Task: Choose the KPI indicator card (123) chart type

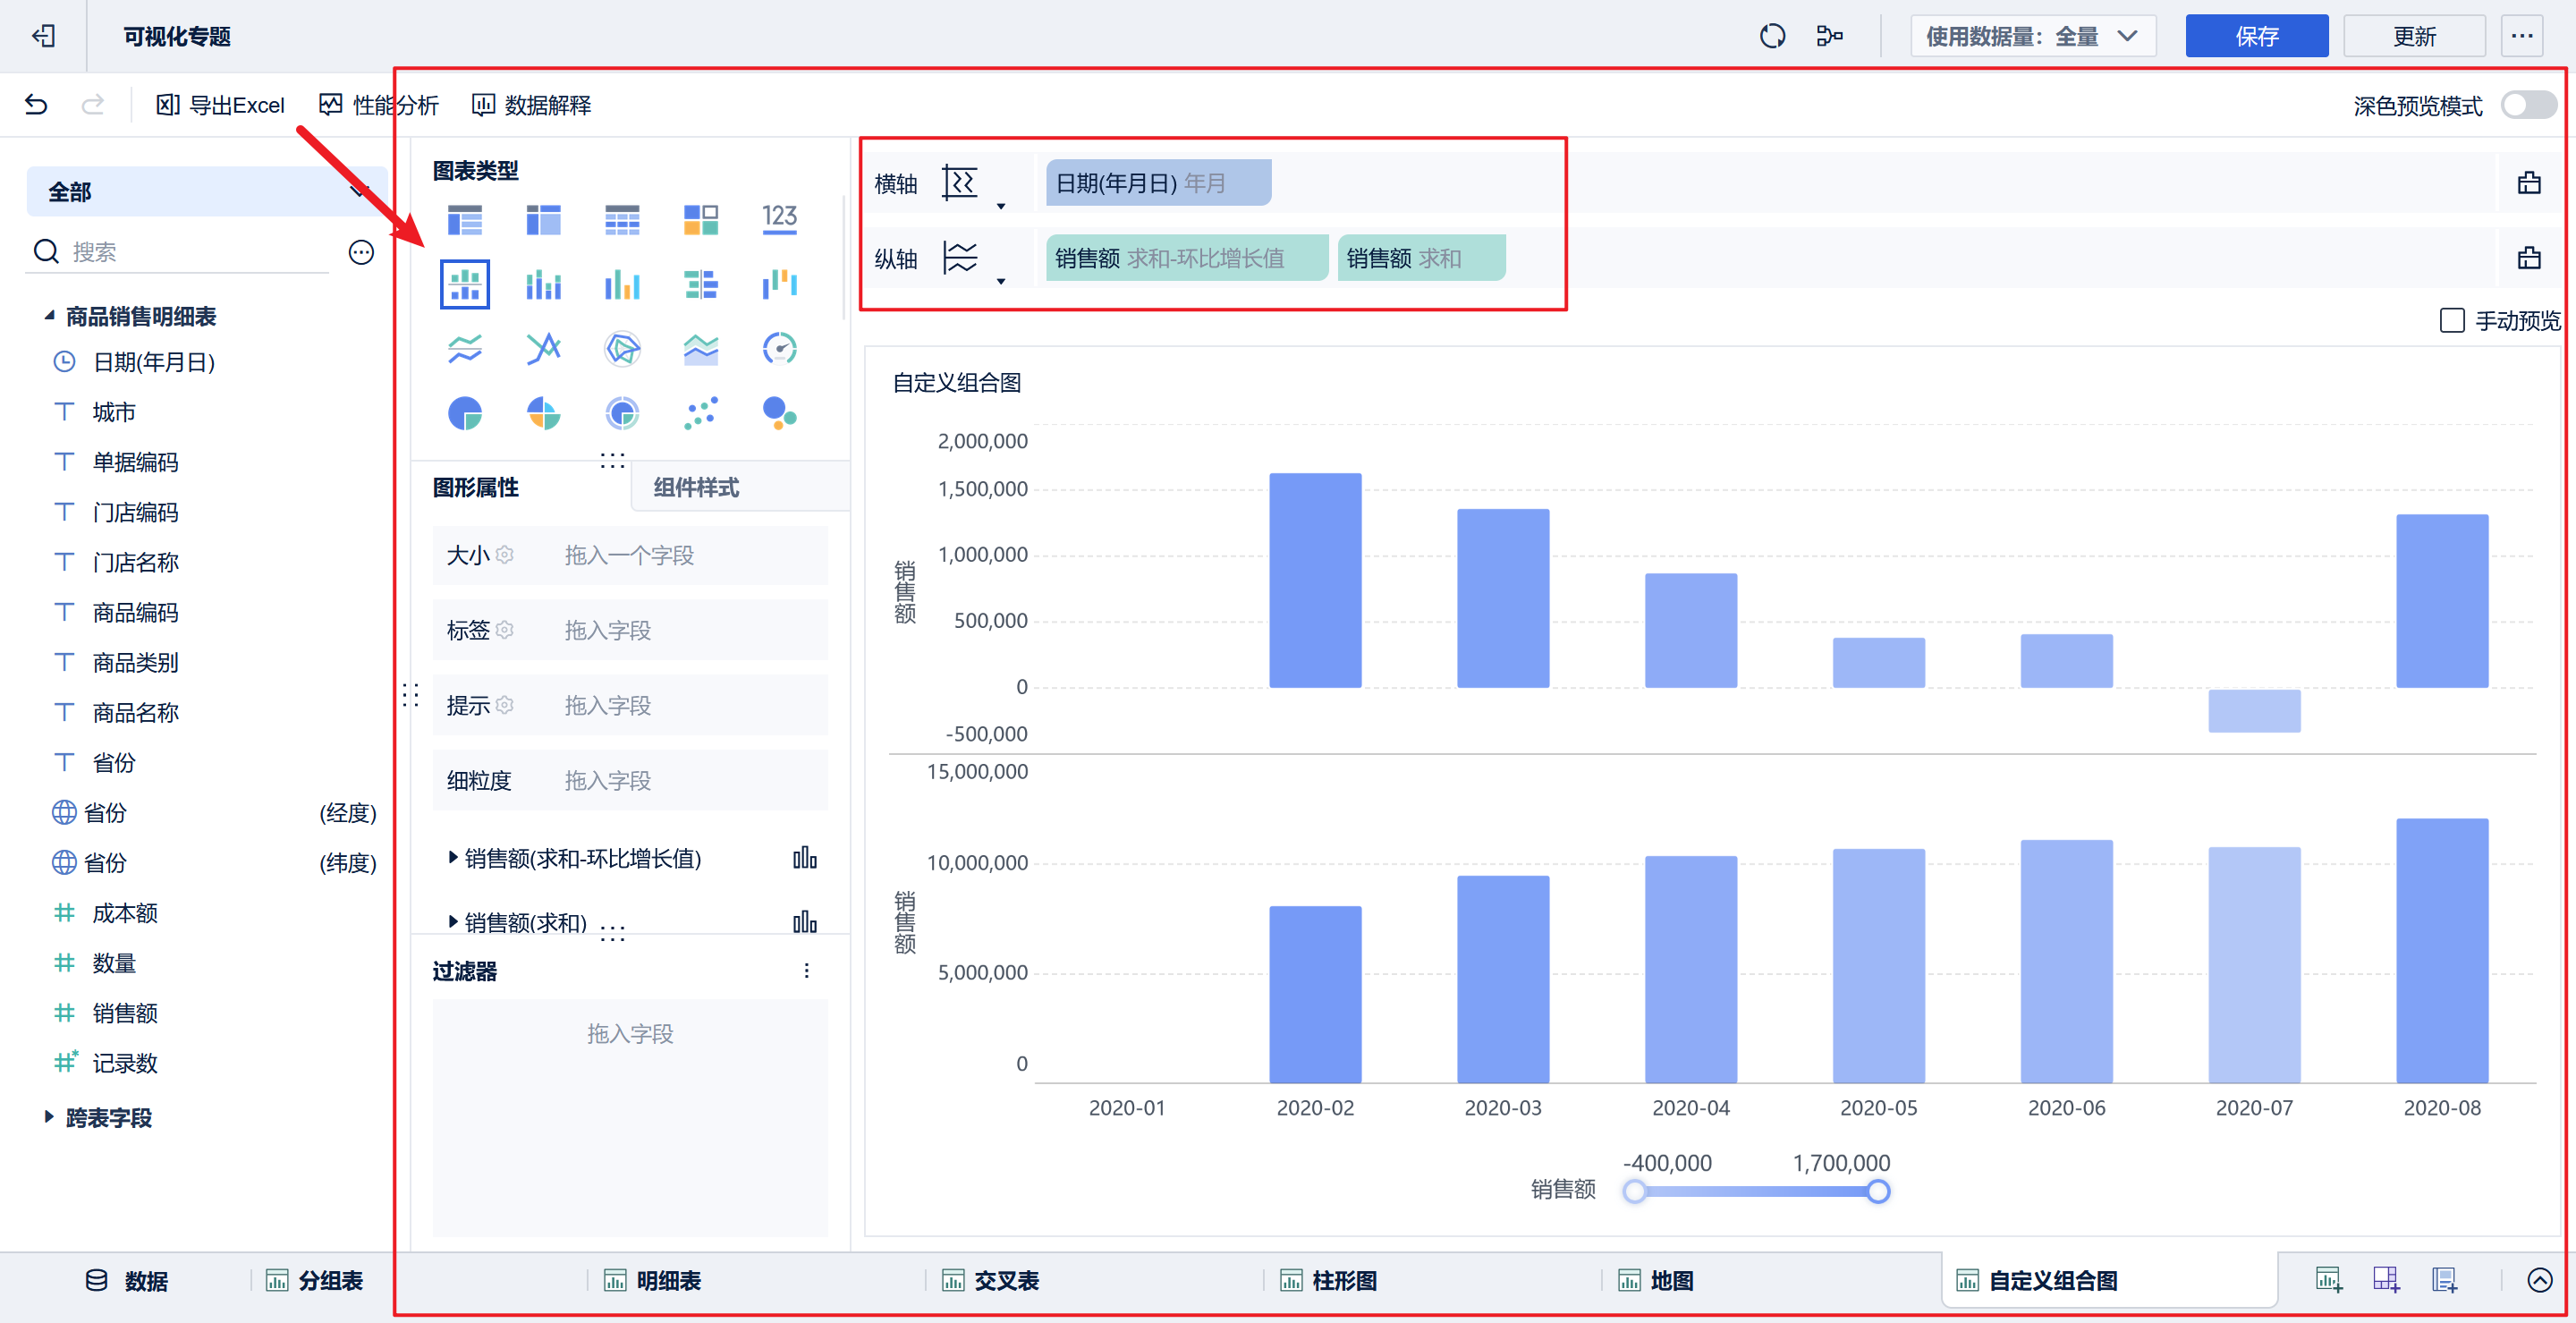Action: click(x=779, y=219)
